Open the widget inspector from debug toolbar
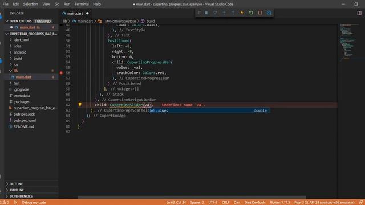This screenshot has height=205, width=365. pyautogui.click(x=269, y=13)
